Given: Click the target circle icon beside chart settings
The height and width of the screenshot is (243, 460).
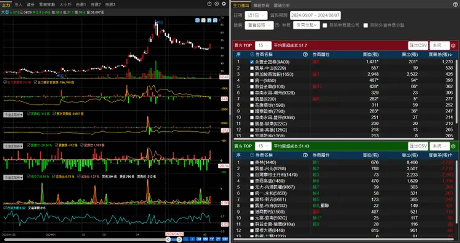Looking at the screenshot, I should [x=216, y=4].
